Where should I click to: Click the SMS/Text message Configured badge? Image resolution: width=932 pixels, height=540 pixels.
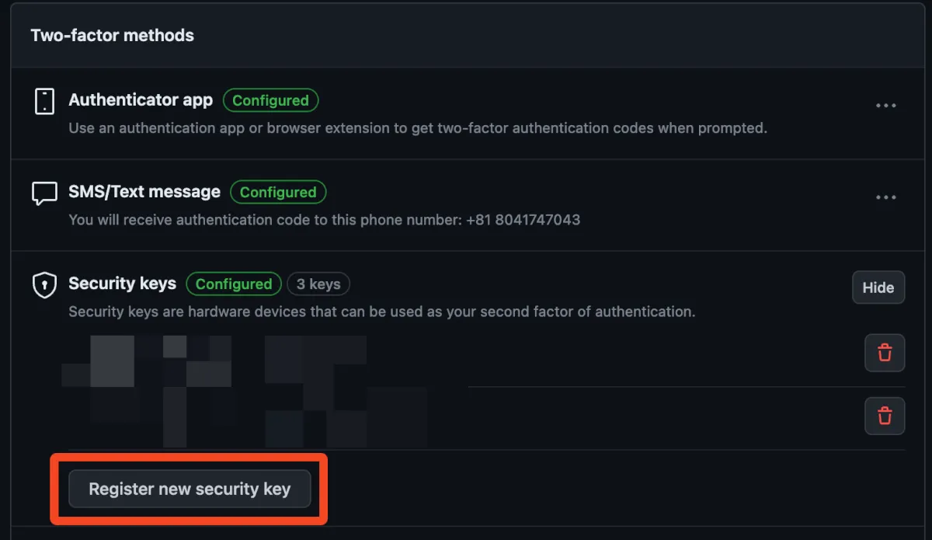pyautogui.click(x=278, y=192)
